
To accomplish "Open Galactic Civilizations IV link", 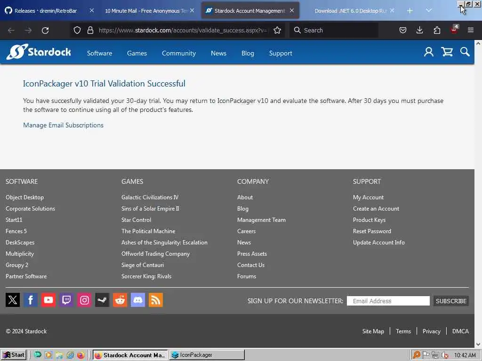I will [150, 197].
